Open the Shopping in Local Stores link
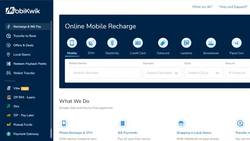 tap(194, 133)
